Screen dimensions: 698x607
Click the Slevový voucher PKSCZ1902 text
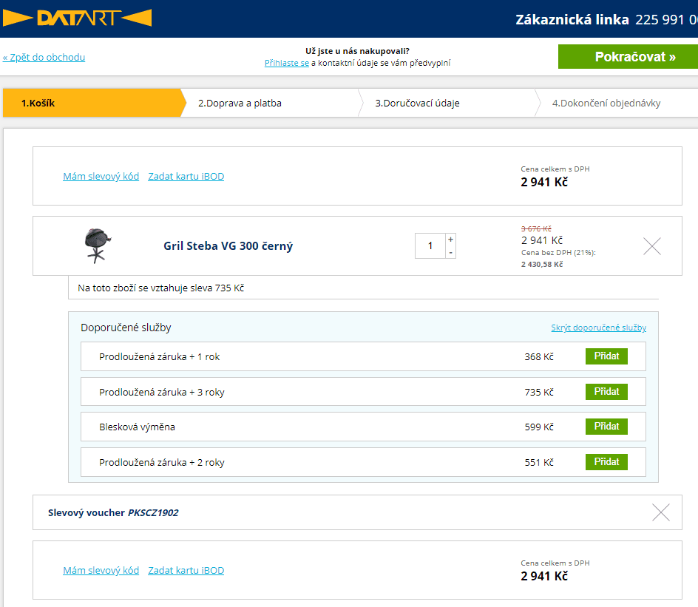(x=113, y=512)
